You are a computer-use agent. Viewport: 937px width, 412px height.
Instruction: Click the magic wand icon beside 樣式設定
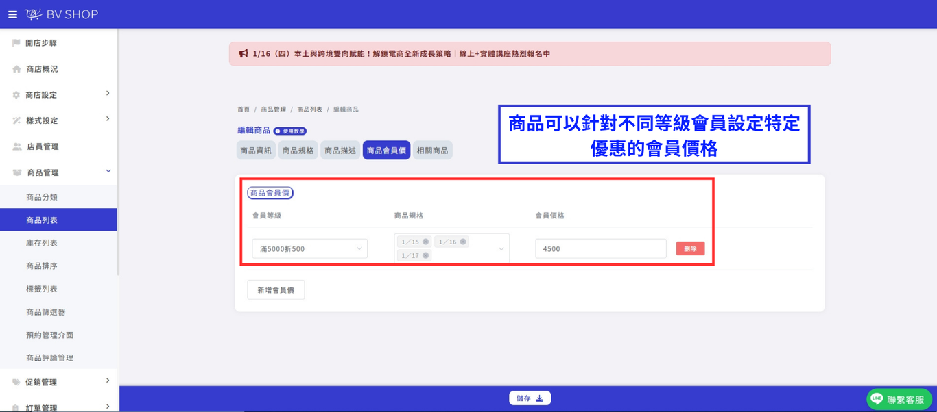[16, 120]
